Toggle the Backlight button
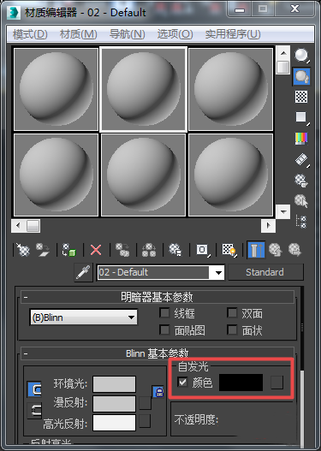This screenshot has height=451, width=321. pos(301,76)
